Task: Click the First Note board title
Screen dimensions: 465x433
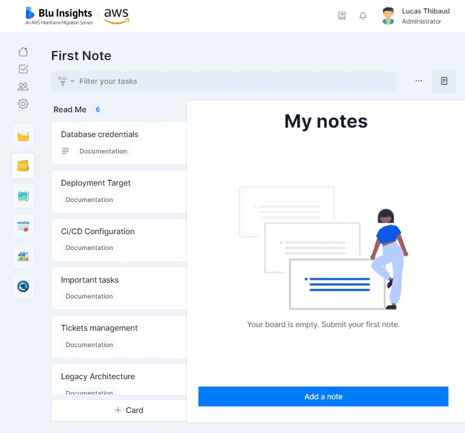Action: click(81, 56)
